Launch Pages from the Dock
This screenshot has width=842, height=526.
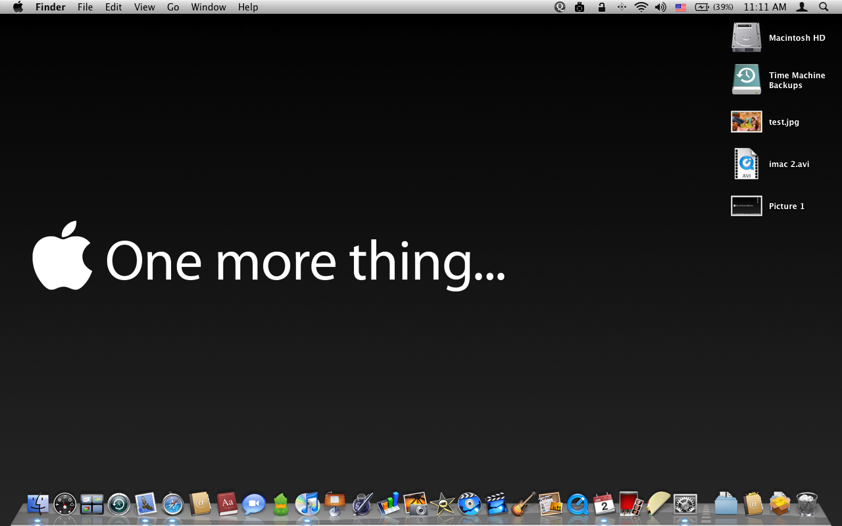click(x=362, y=504)
